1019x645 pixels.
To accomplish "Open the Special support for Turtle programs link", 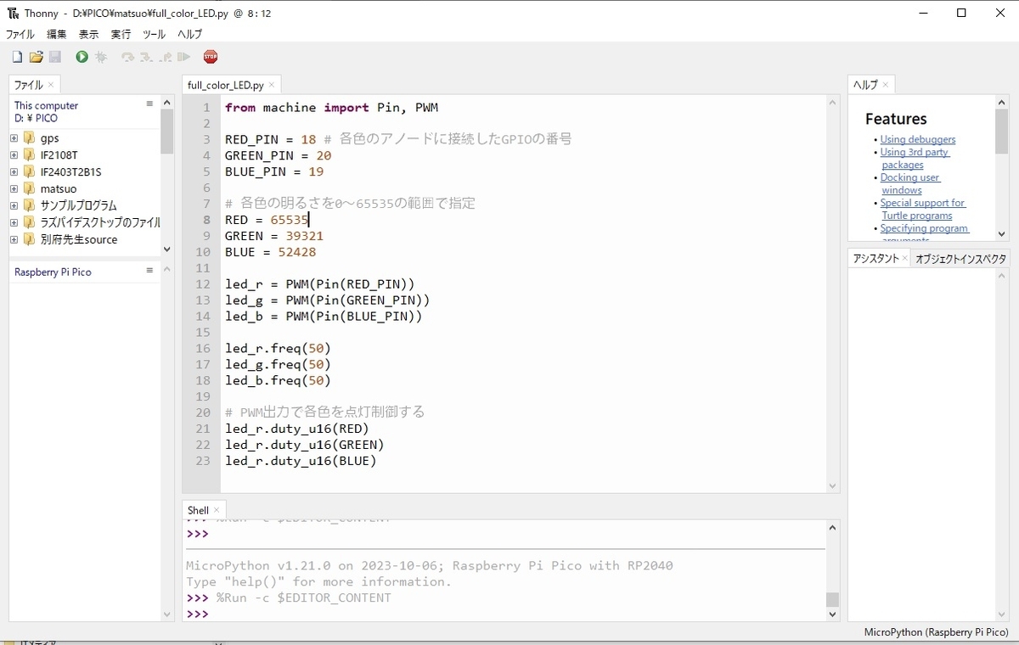I will (923, 210).
